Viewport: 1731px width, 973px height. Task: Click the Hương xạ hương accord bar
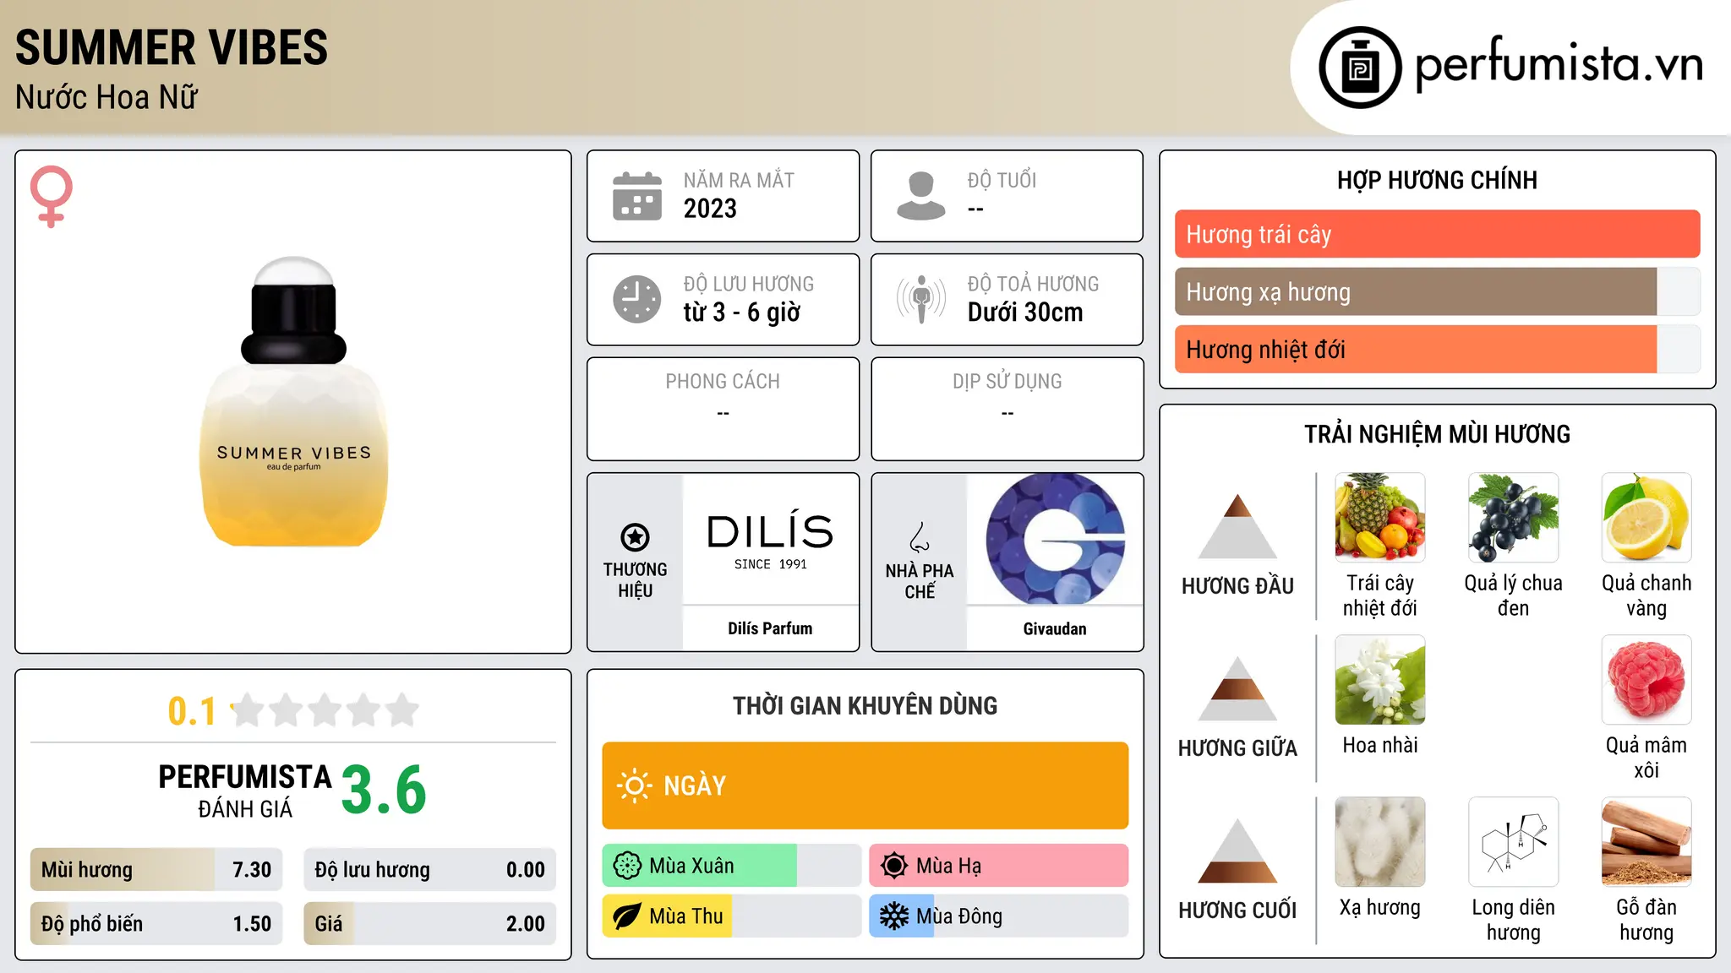click(x=1437, y=291)
